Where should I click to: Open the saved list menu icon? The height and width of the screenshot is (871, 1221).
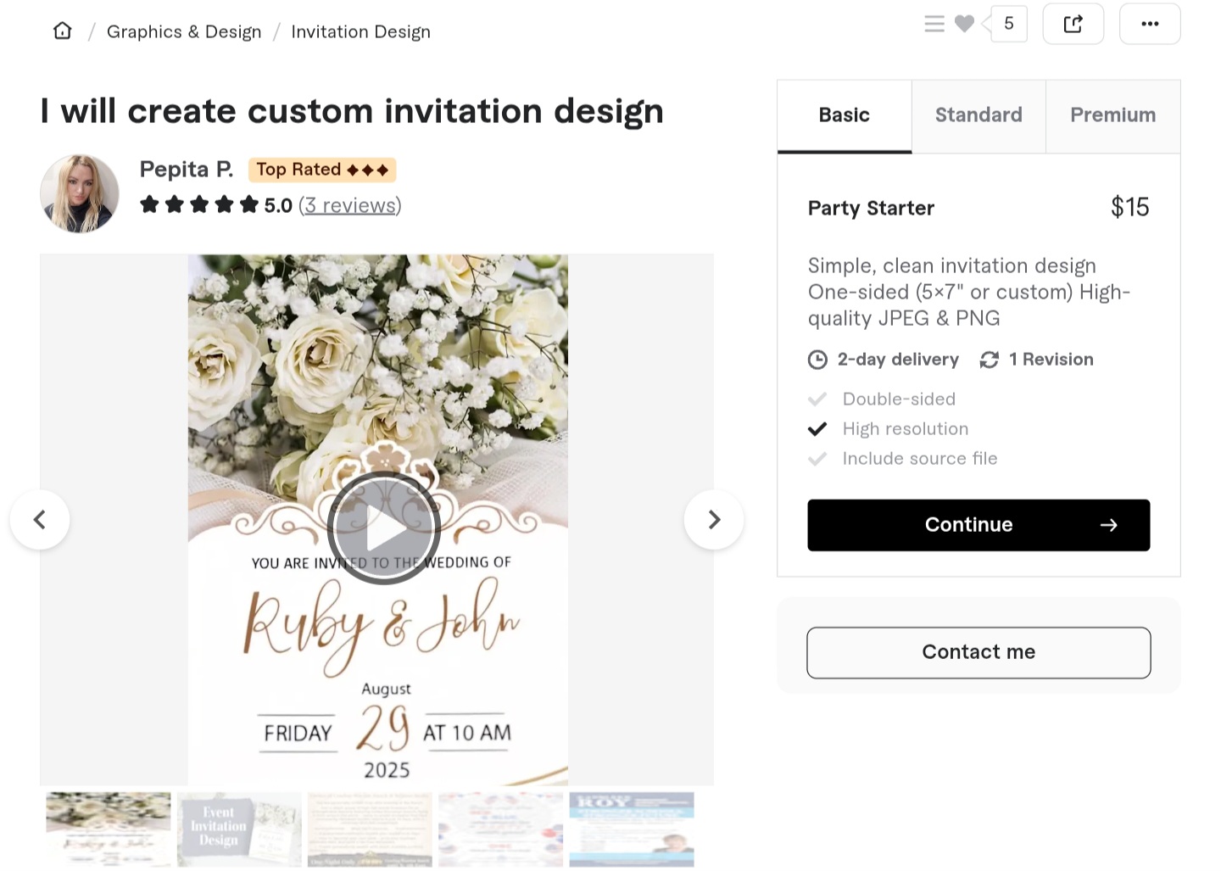pyautogui.click(x=934, y=24)
